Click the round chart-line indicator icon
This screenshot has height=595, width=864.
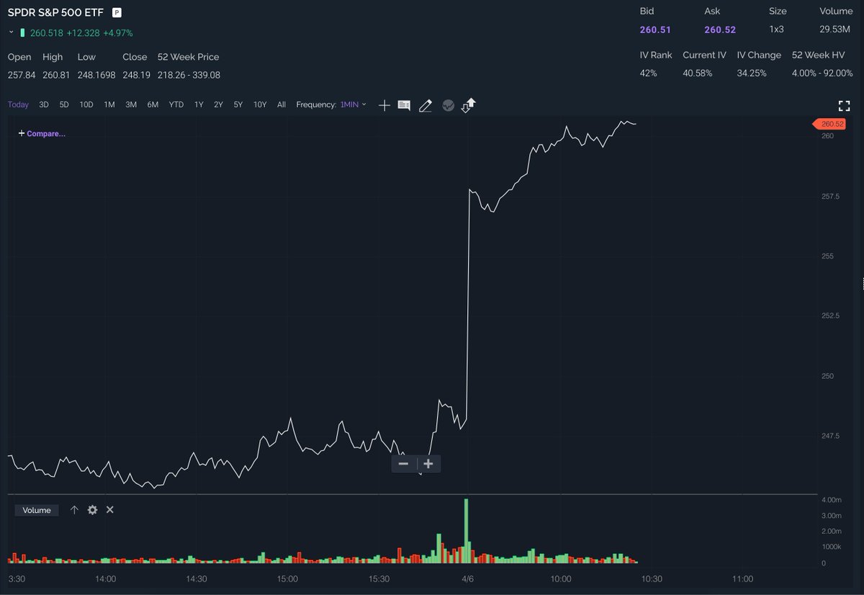coord(448,105)
